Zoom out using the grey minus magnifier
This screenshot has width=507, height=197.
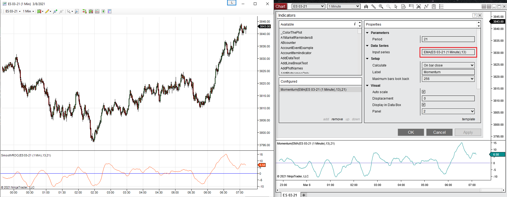click(61, 11)
